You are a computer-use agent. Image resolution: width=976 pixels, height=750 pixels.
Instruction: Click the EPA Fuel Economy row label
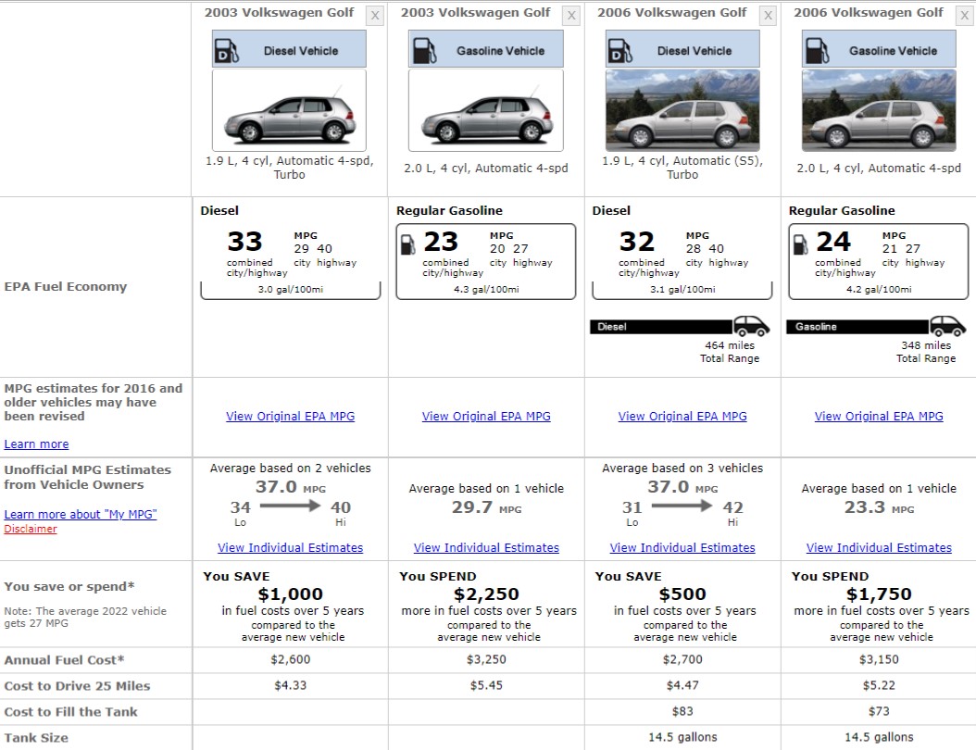click(66, 287)
